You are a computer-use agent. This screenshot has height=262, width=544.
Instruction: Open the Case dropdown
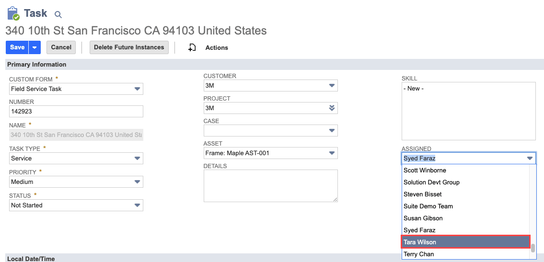coord(332,130)
